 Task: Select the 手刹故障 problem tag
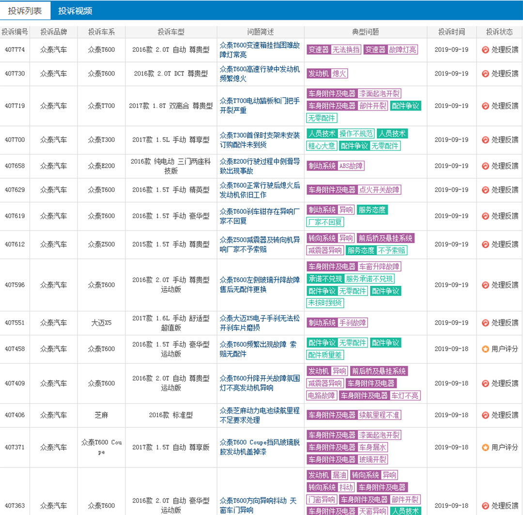click(353, 323)
